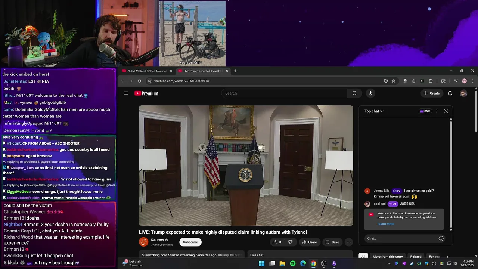478x269 pixels.
Task: Bookmark this page with the star icon
Action: [x=393, y=81]
